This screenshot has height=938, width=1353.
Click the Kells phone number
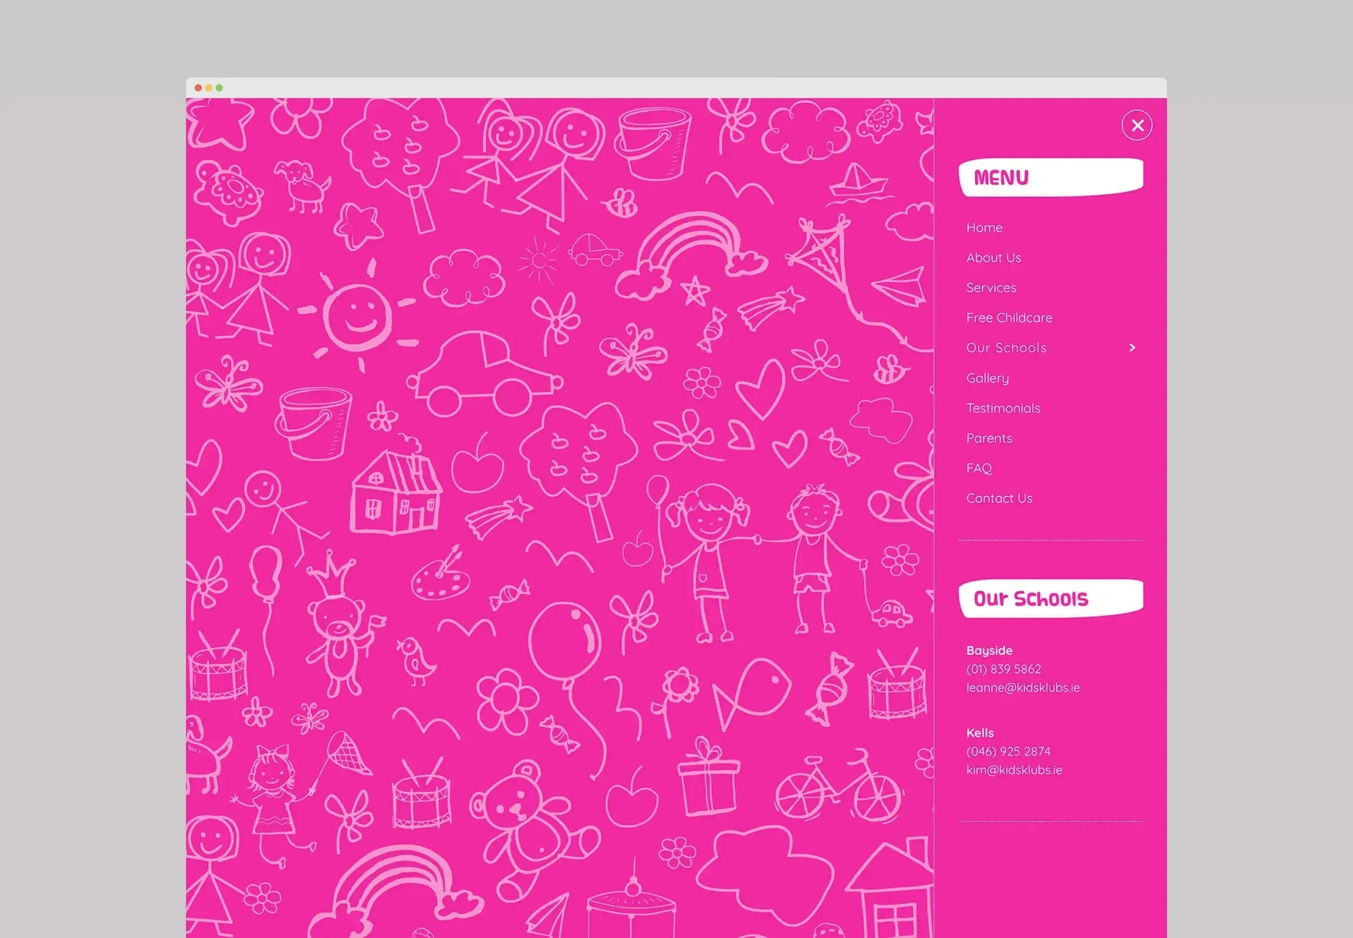pos(1008,751)
